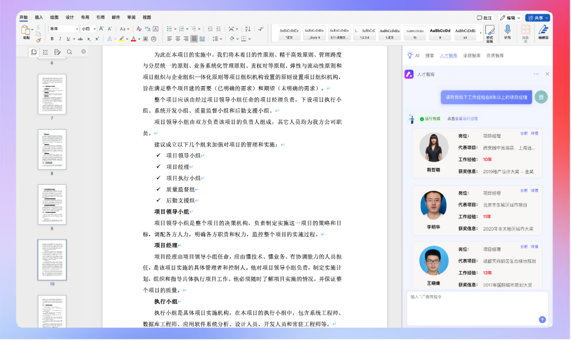Click 详情 link on 荆哲璐's card
Screen dimensions: 571x340
pyautogui.click(x=534, y=134)
